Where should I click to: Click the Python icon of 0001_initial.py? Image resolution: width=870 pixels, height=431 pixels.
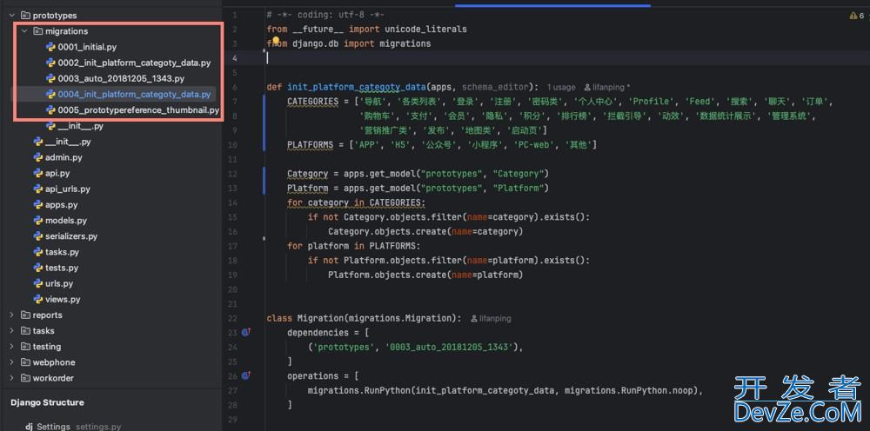(50, 47)
